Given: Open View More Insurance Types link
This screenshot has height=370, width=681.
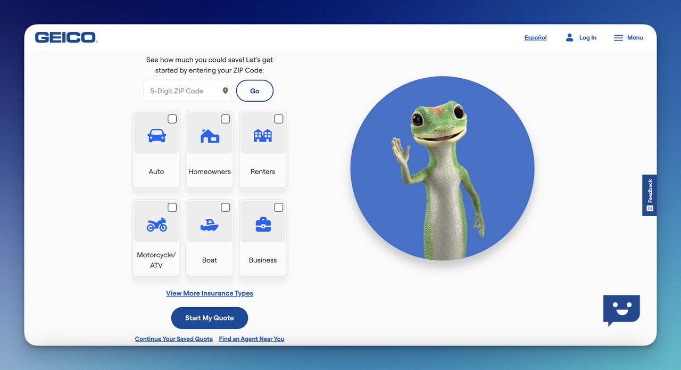Looking at the screenshot, I should click(210, 293).
